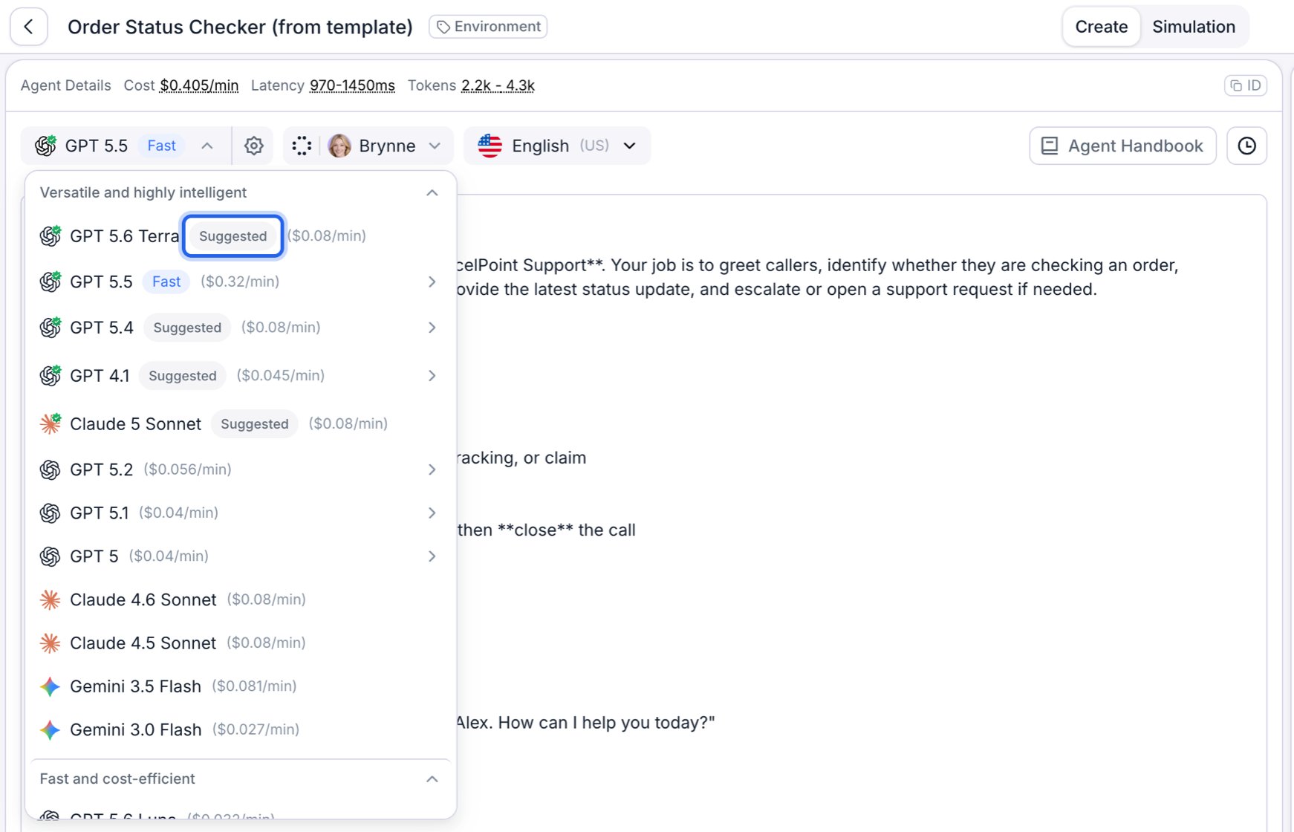Collapse the Versatile and highly intelligent section
1294x832 pixels.
pos(432,193)
